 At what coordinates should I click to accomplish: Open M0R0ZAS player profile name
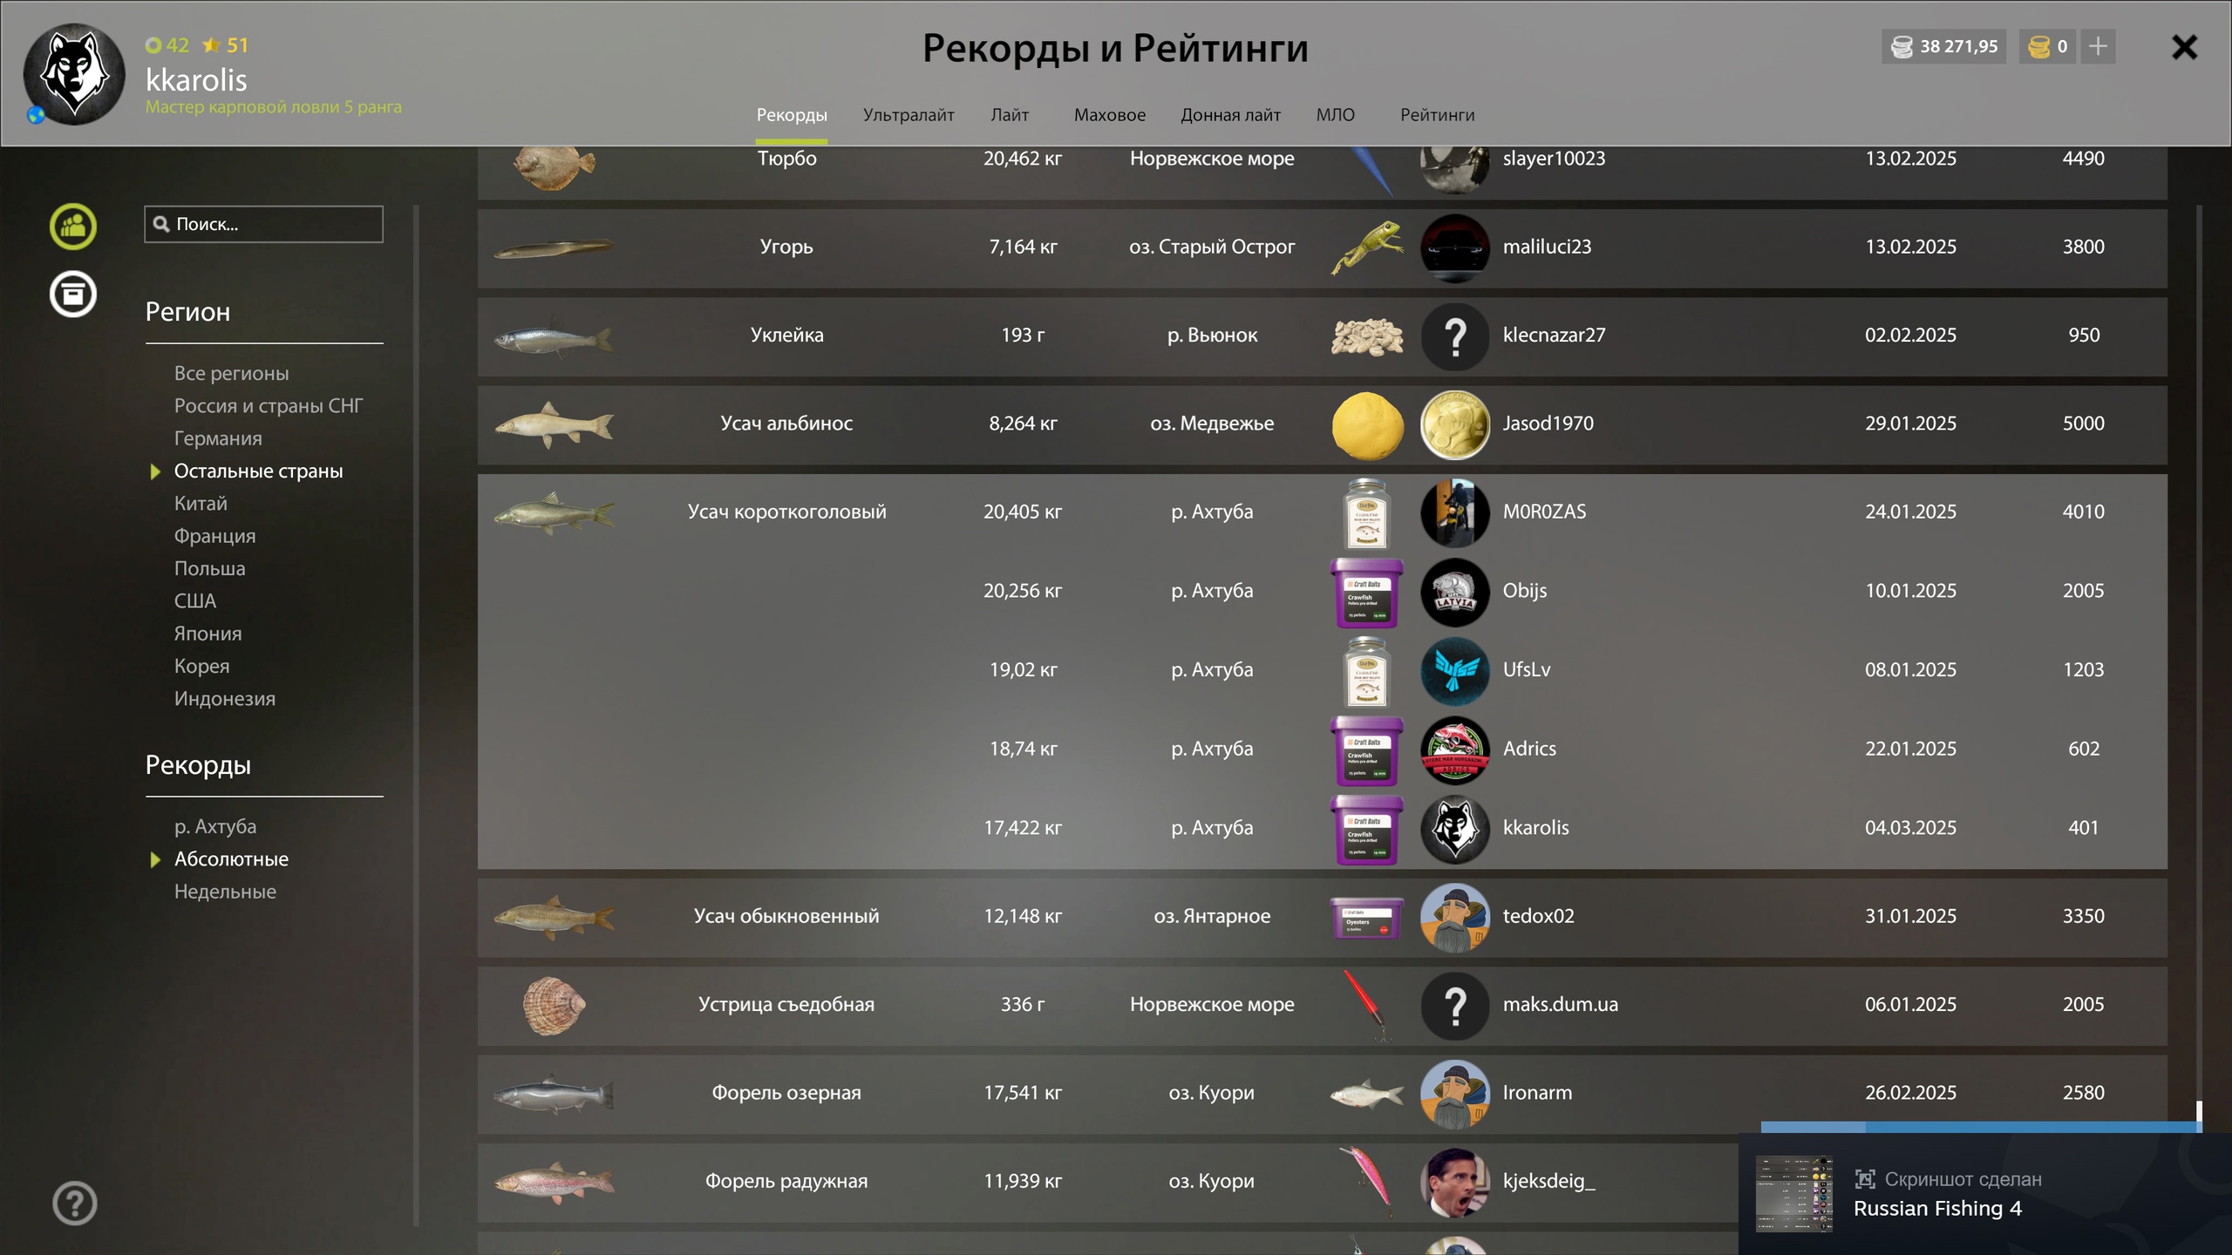coord(1544,512)
